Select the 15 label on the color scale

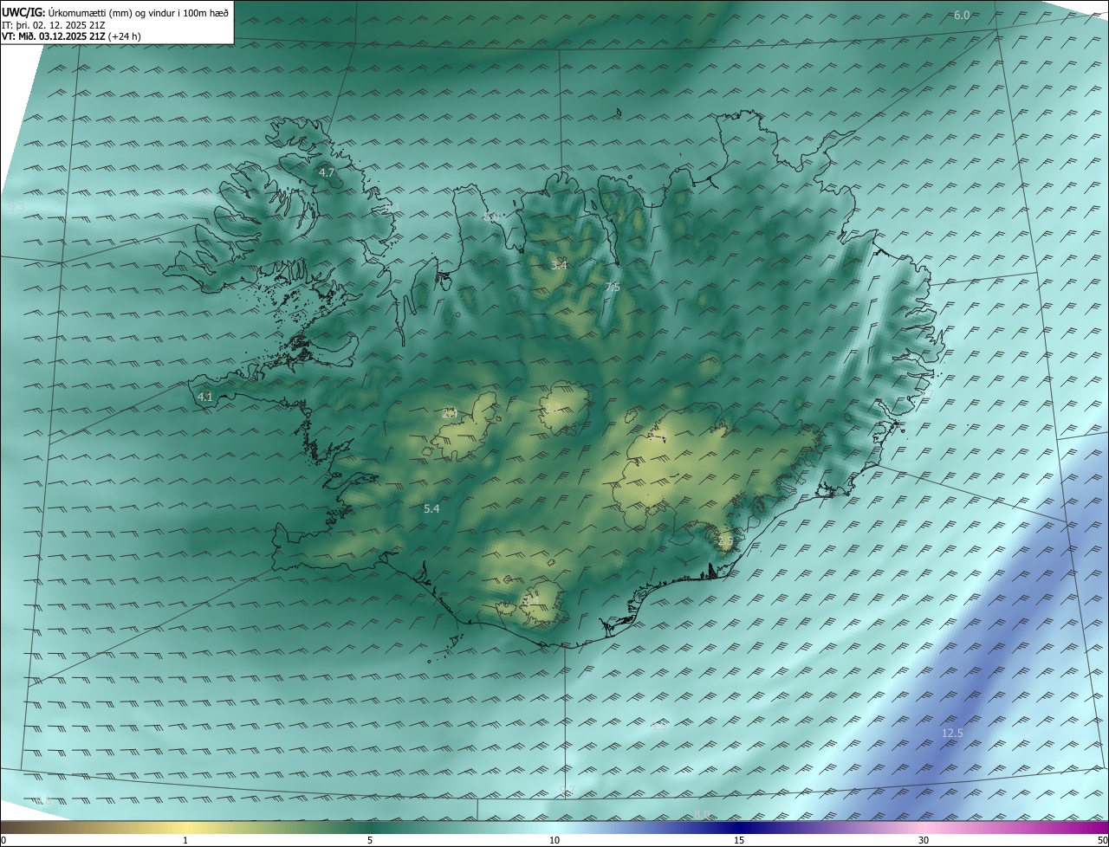(x=739, y=840)
